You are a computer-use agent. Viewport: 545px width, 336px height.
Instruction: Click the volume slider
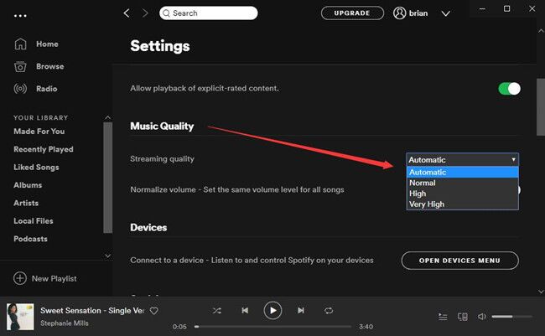pos(511,317)
